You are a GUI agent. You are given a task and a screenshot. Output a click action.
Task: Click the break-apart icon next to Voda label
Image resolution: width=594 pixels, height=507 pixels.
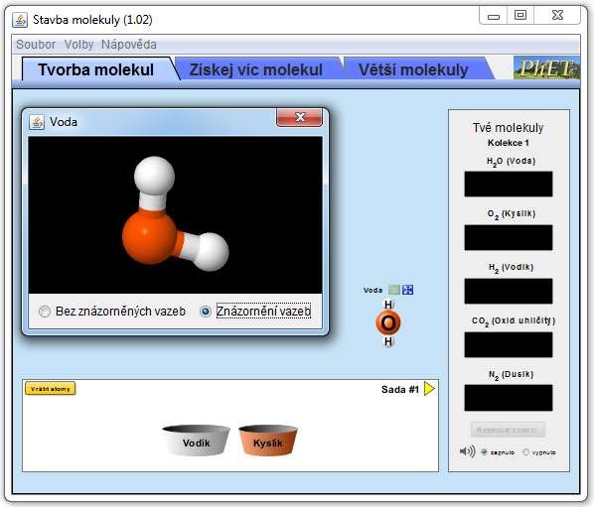(407, 290)
